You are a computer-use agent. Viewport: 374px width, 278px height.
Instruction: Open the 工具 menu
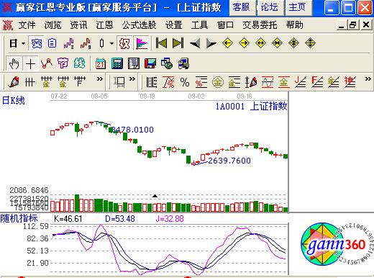click(199, 25)
